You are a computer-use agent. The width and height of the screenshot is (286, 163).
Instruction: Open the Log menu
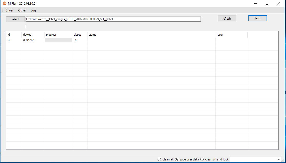click(x=33, y=10)
